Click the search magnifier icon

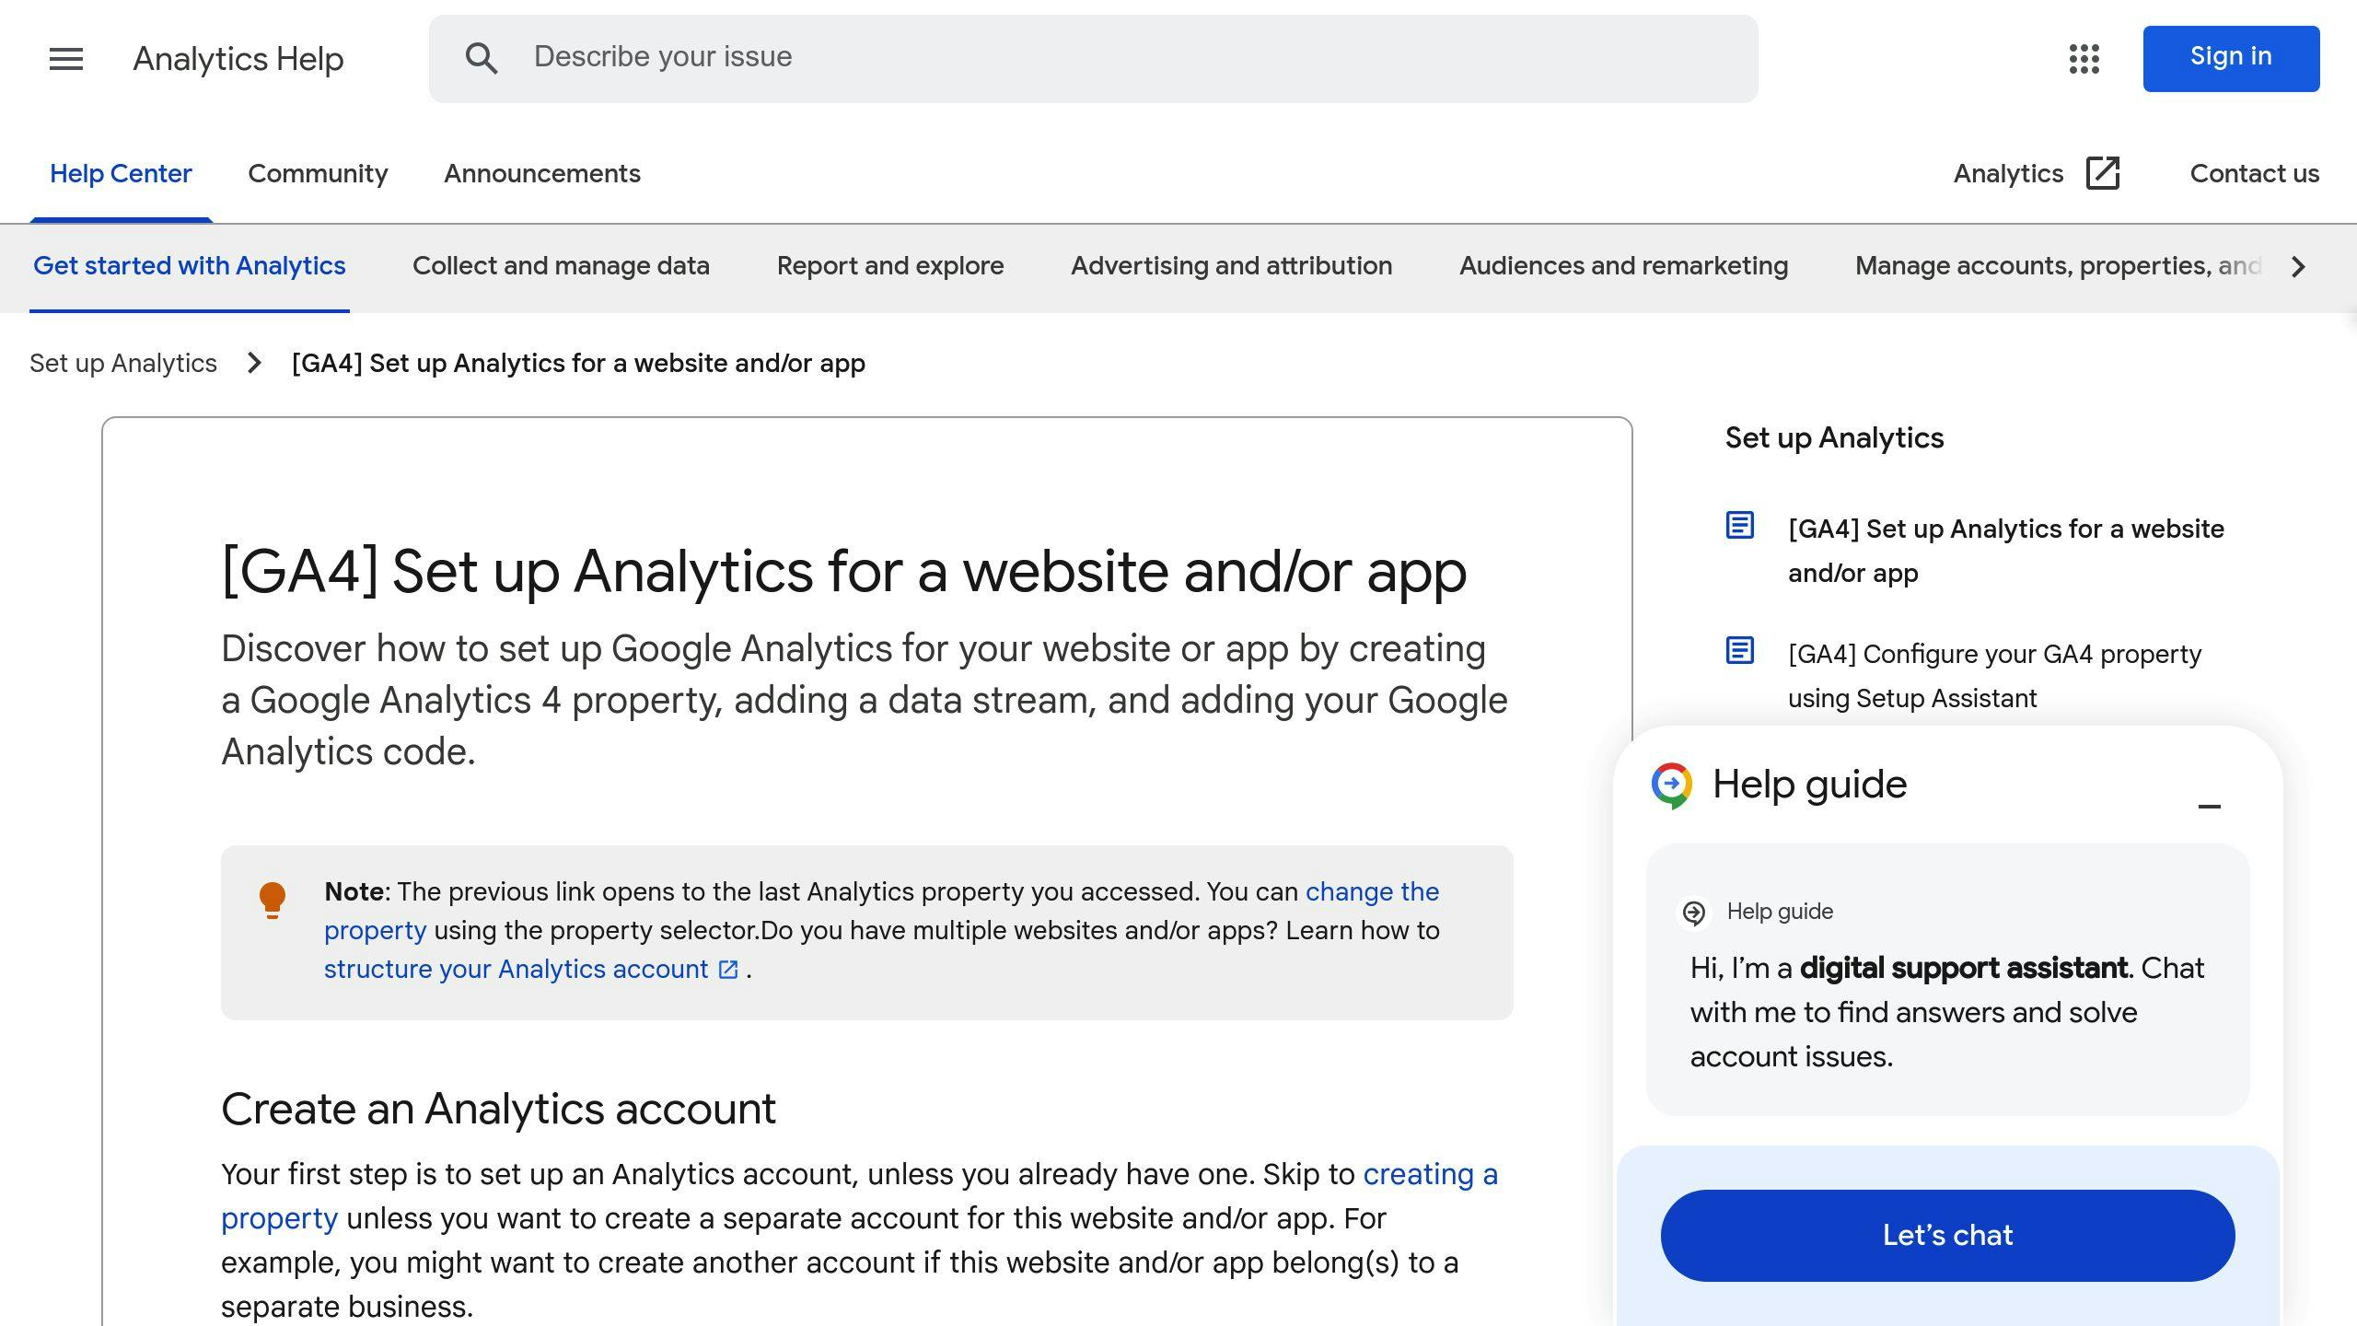tap(482, 58)
